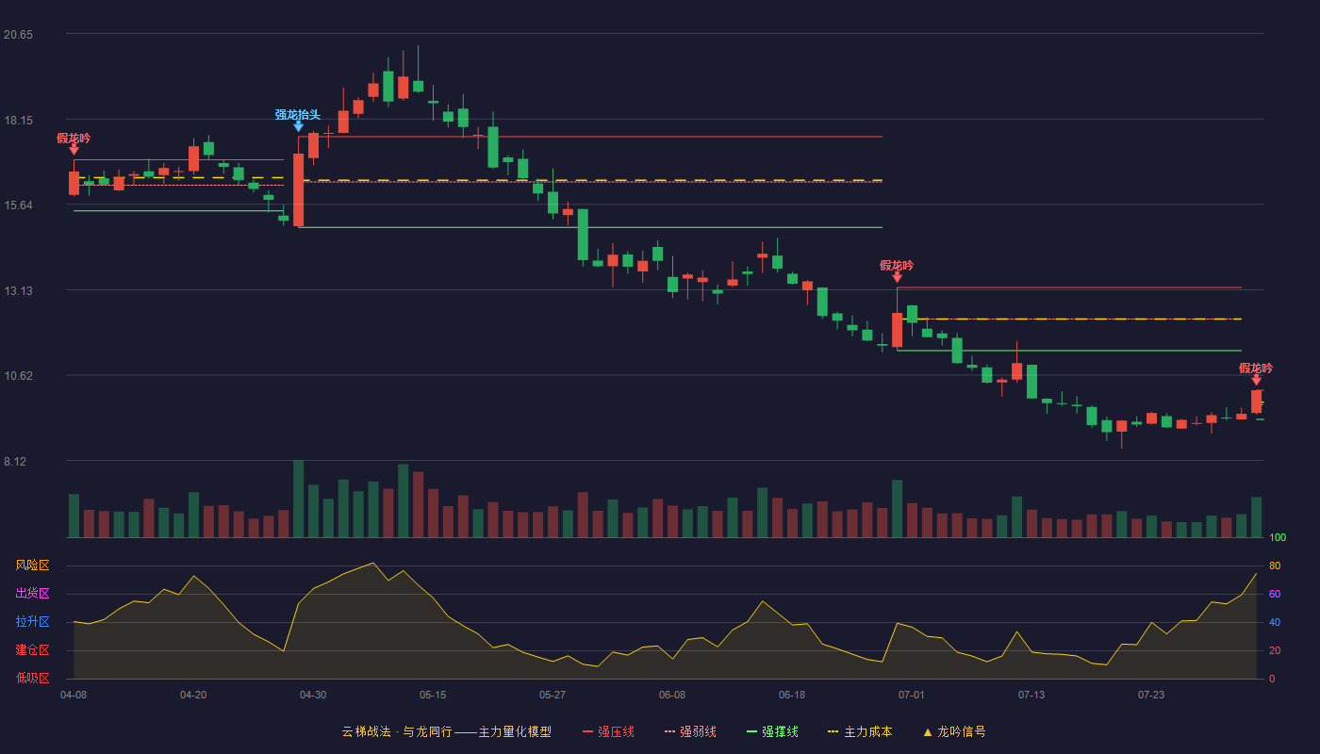
Task: Click the 04-30 date label
Action: coord(313,695)
